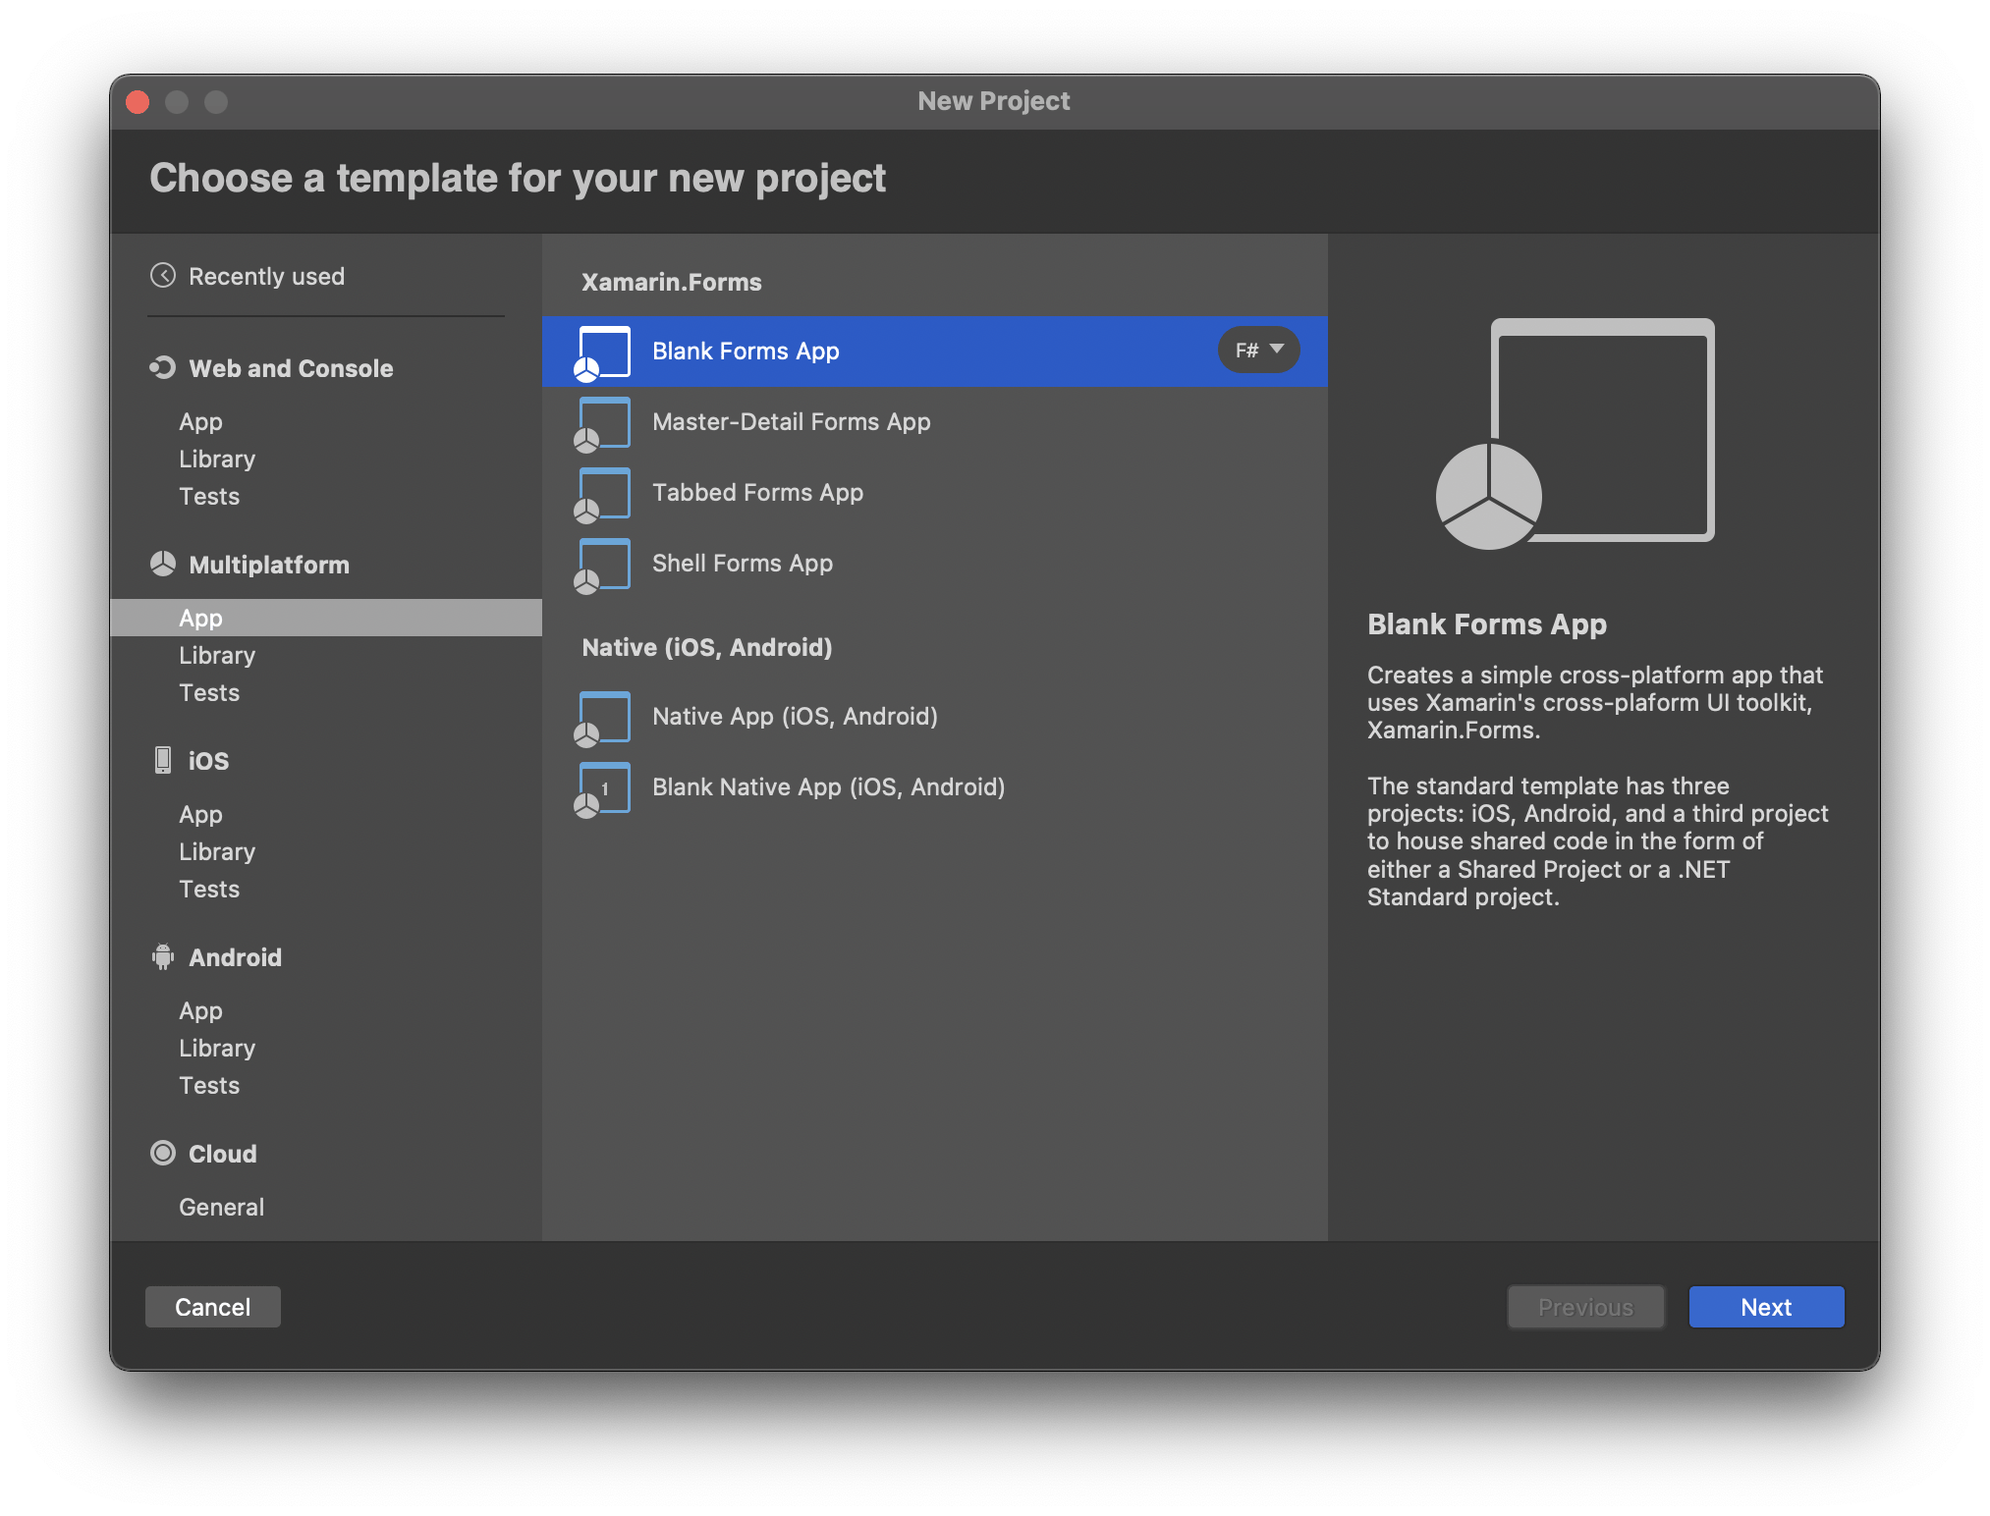Image resolution: width=1990 pixels, height=1516 pixels.
Task: Click the Android robot icon
Action: point(163,957)
